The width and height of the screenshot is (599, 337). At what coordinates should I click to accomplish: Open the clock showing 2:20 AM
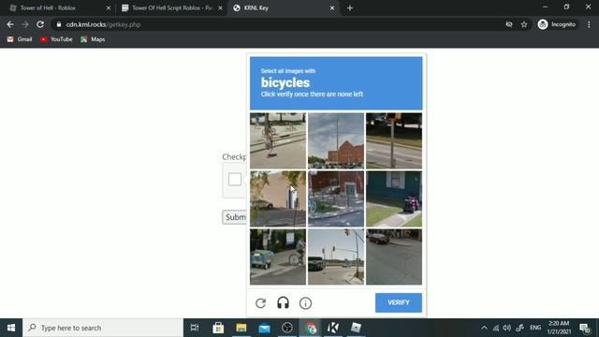pyautogui.click(x=559, y=328)
